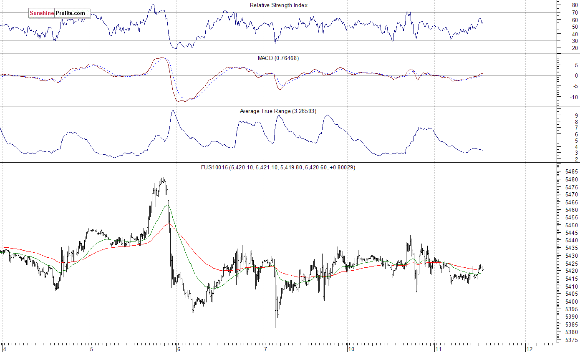Viewport: 580px width, 352px height.
Task: Click the 5485 price level on scale
Action: (x=572, y=172)
